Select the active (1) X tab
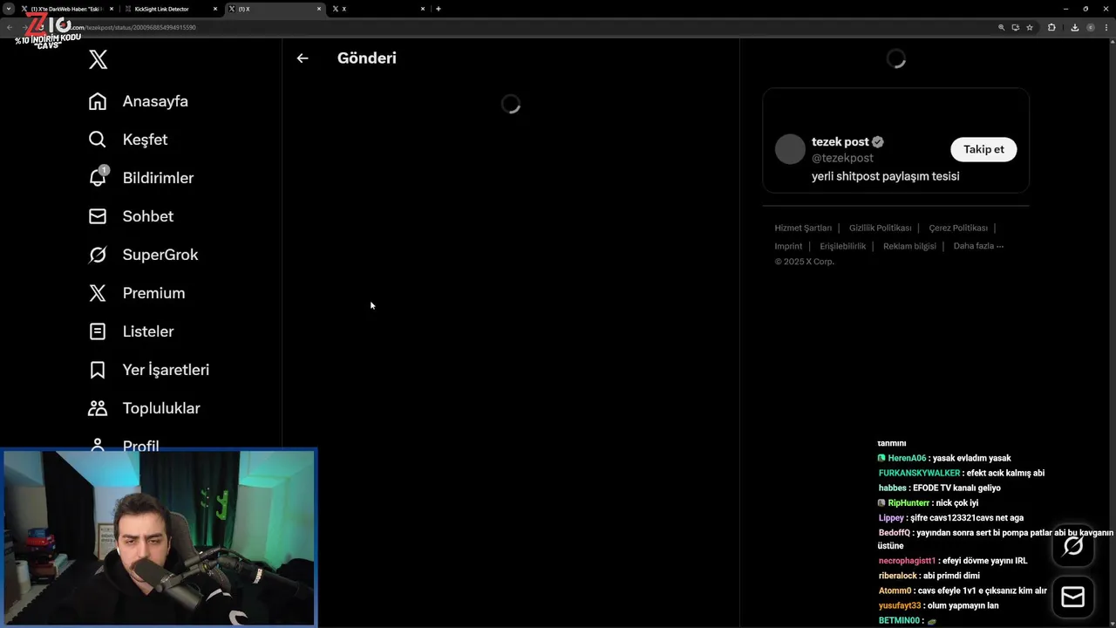Screen dimensions: 1116x628 274,9
